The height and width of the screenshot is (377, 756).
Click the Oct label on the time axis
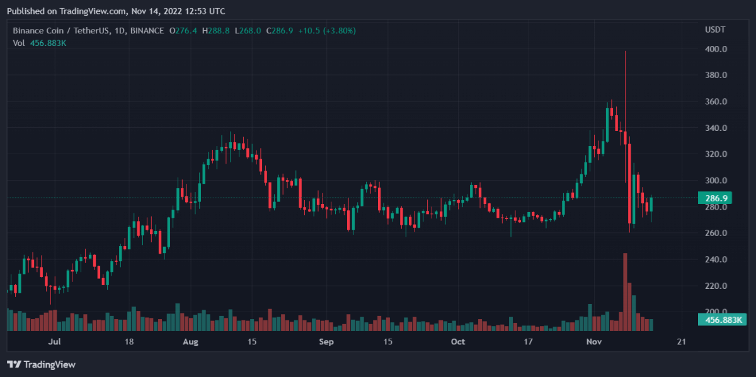458,342
